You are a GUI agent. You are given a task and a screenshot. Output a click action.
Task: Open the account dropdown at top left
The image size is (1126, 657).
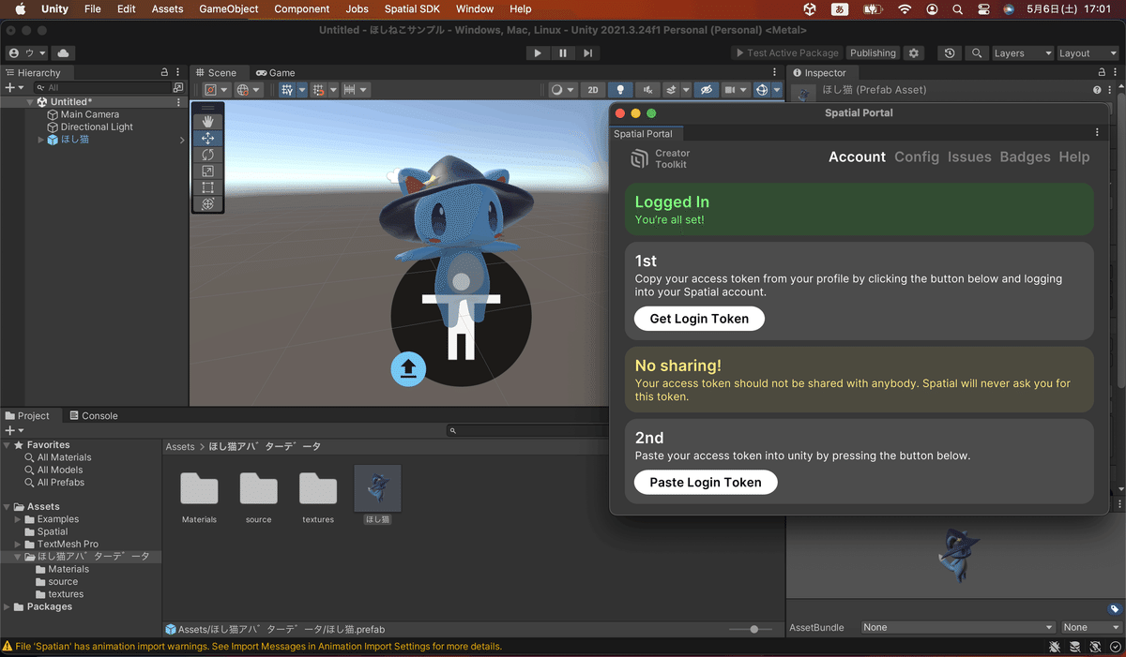coord(26,53)
